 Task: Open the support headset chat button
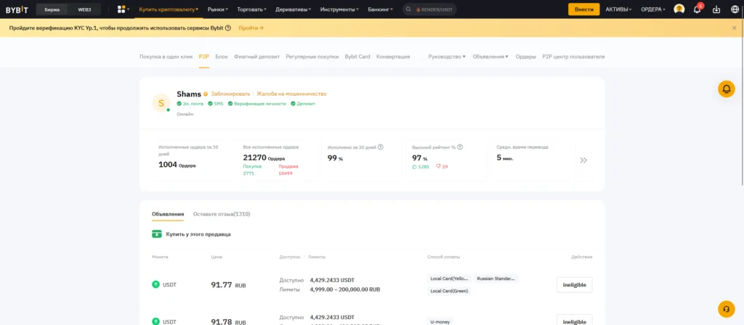[x=726, y=309]
